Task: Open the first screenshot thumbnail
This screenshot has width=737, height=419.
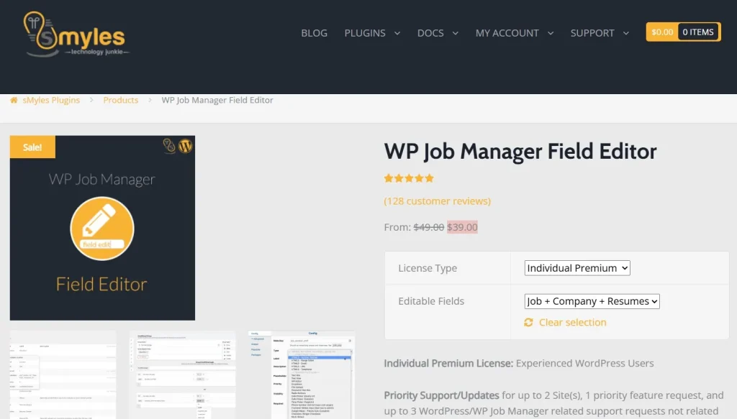Action: click(63, 374)
